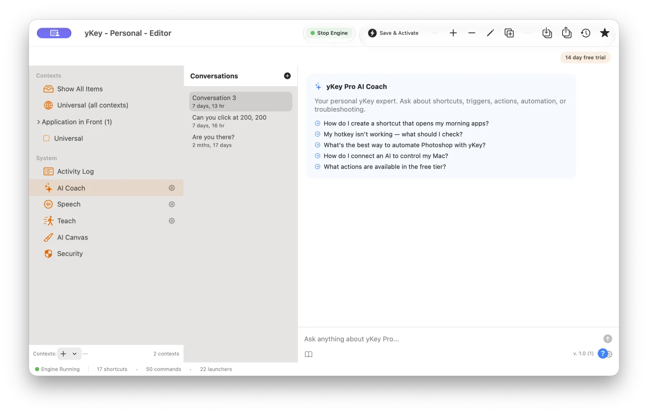
Task: Select Show All Items context
Action: 106,89
